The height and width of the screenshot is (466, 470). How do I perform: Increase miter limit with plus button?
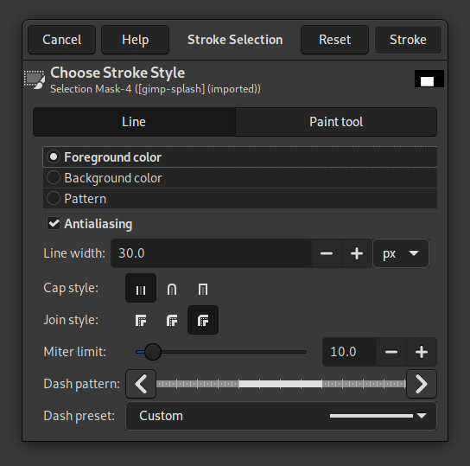point(422,352)
